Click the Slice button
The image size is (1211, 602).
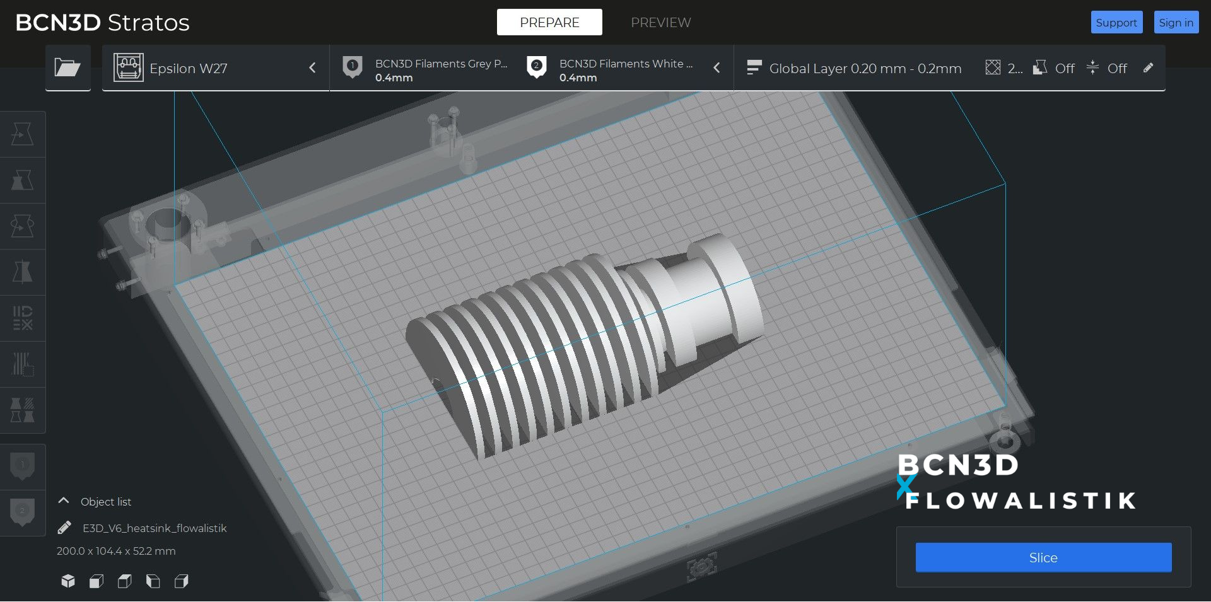tap(1043, 557)
